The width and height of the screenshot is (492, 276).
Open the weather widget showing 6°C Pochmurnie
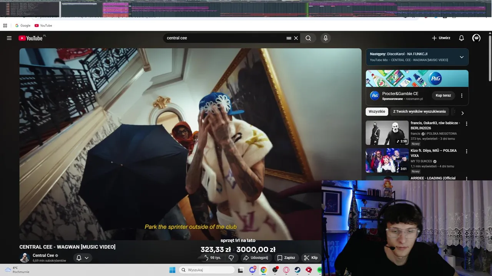point(17,270)
